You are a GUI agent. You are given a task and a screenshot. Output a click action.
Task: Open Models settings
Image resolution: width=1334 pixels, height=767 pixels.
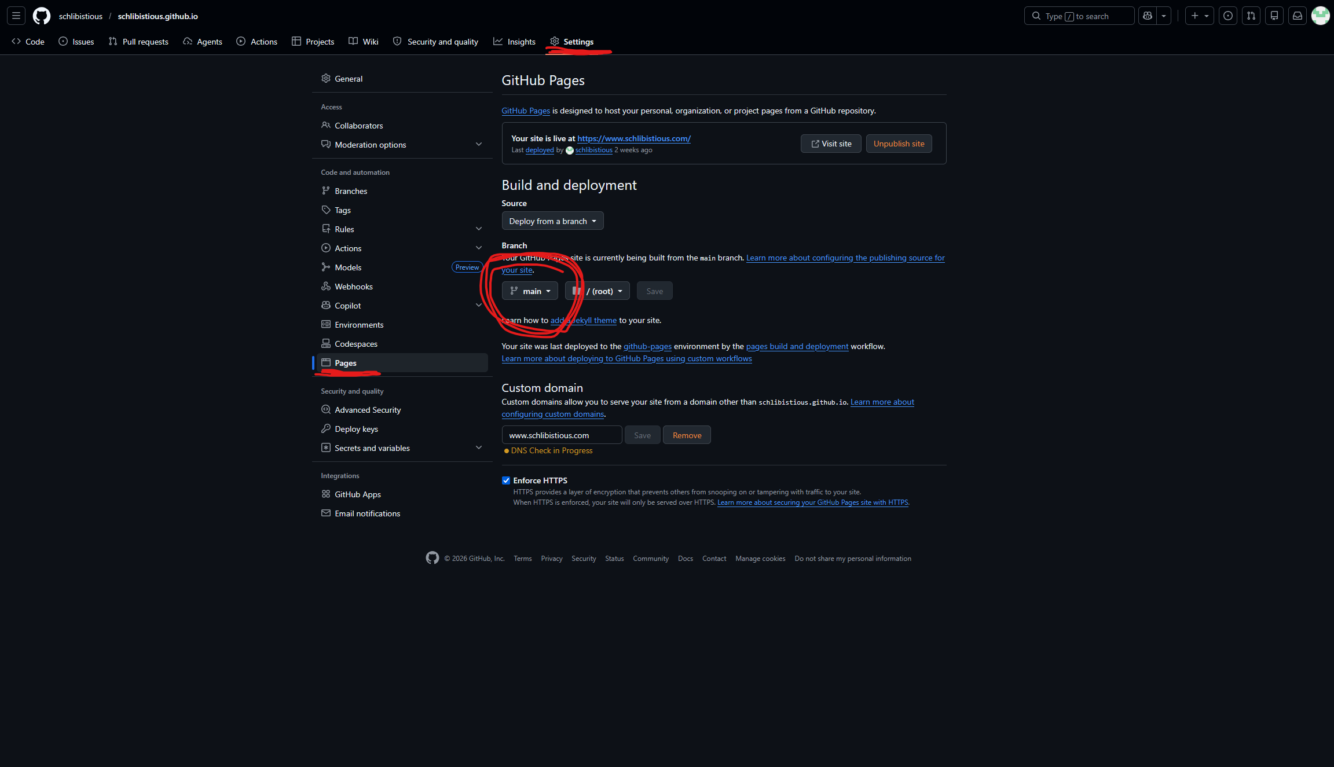point(402,267)
